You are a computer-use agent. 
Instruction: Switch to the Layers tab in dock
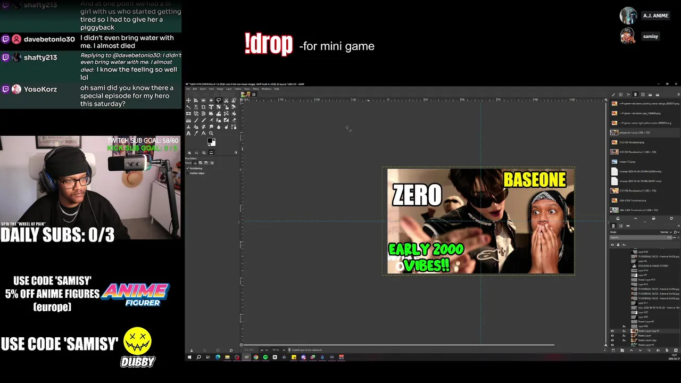pos(613,226)
